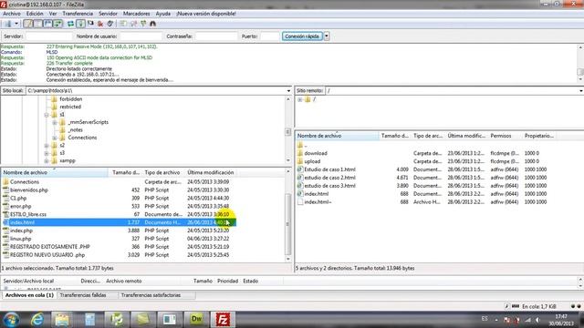
Task: Open the Marcadores menu
Action: pos(136,14)
